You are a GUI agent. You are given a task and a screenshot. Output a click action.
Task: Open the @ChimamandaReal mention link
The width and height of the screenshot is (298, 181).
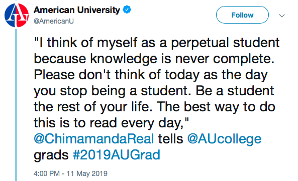[x=94, y=139]
